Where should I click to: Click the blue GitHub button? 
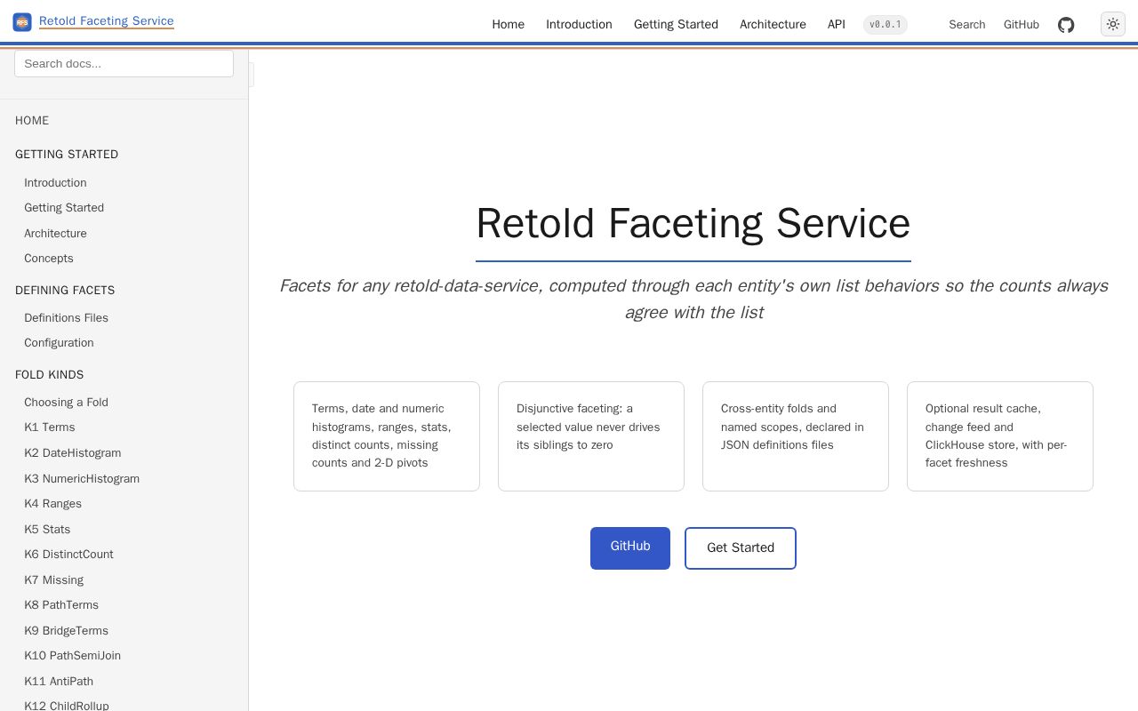point(630,548)
